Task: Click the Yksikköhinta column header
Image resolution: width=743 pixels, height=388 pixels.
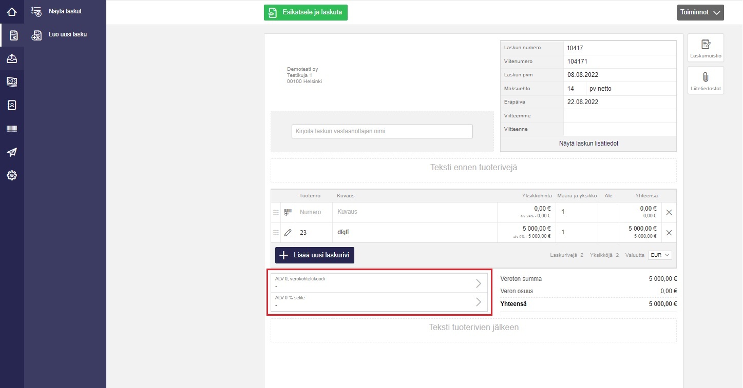Action: (x=537, y=196)
